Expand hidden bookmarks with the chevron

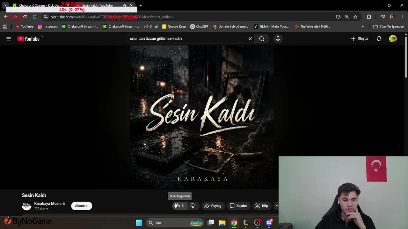click(x=363, y=27)
